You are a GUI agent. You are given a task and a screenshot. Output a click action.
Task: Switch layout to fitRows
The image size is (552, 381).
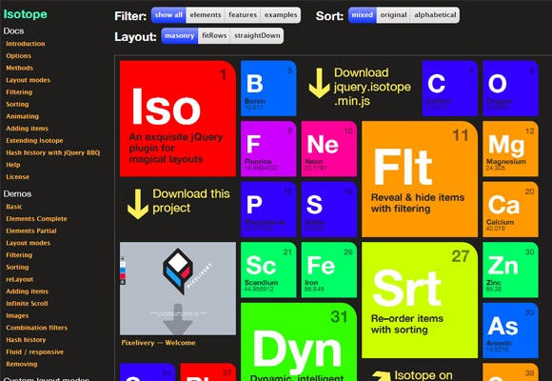coord(214,36)
